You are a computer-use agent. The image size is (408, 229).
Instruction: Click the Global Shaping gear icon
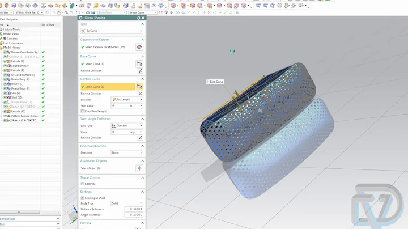tap(81, 18)
